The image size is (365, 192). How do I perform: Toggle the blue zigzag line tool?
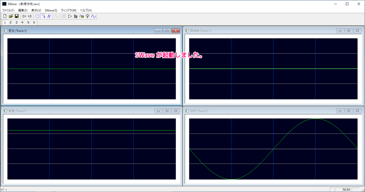49,16
